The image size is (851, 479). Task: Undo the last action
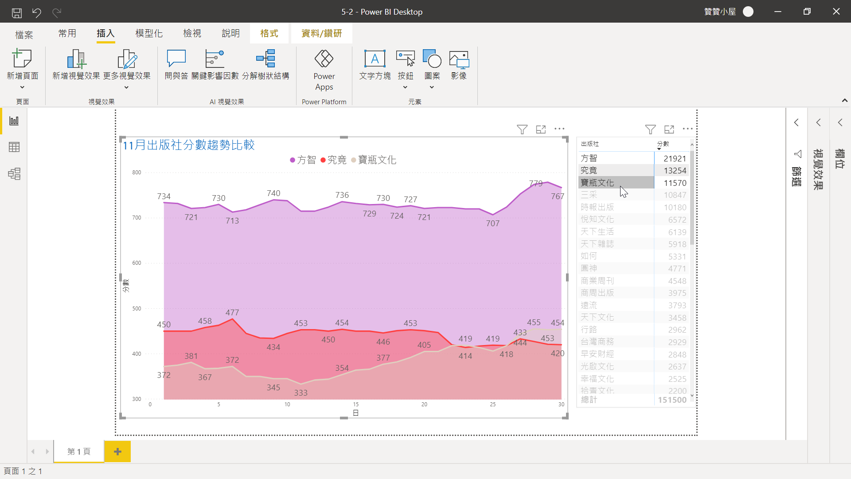(x=37, y=12)
